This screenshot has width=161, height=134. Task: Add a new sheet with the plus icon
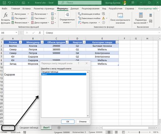59,128
